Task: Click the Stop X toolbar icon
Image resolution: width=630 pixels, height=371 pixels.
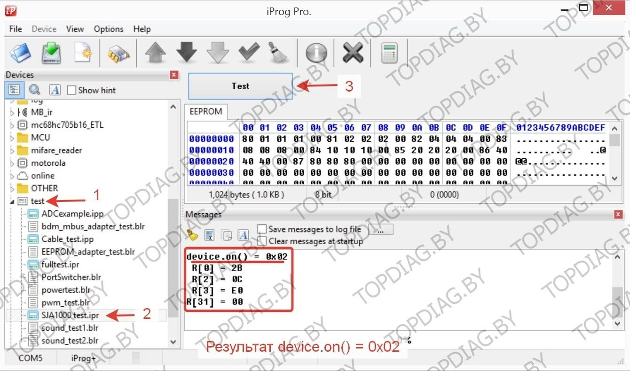Action: pos(353,53)
